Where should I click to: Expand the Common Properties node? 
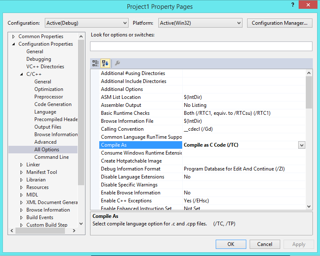pyautogui.click(x=14, y=36)
